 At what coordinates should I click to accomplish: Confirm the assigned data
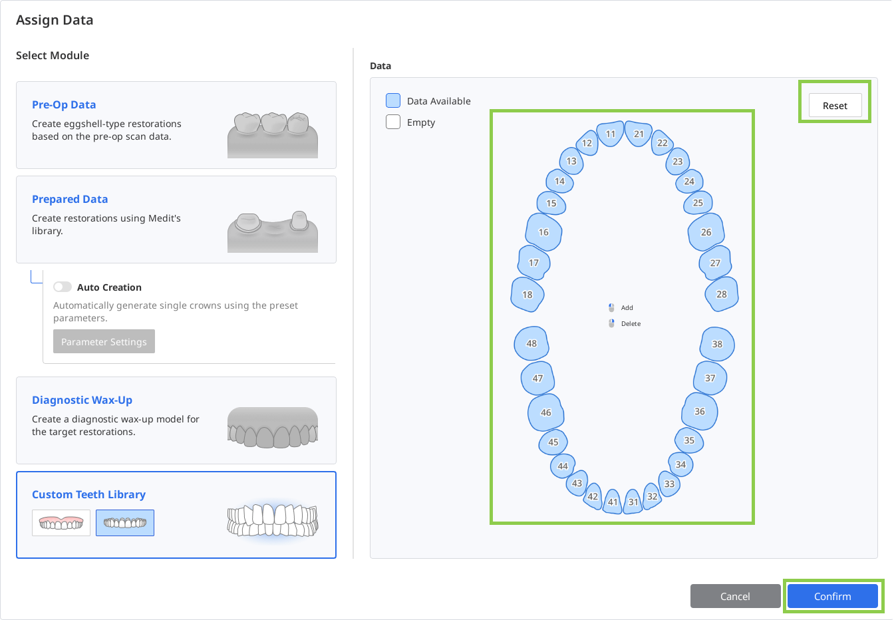[832, 596]
